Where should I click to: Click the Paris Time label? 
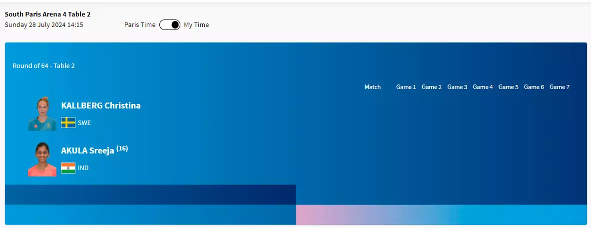click(x=140, y=25)
